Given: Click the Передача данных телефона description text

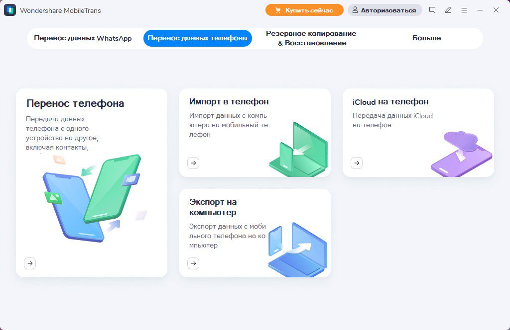Looking at the screenshot, I should point(62,133).
